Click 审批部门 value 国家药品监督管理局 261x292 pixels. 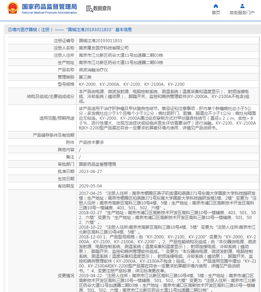(97, 164)
